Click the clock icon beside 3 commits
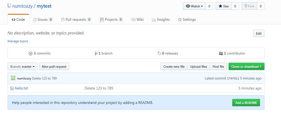Image resolution: width=281 pixels, height=117 pixels. coord(31,53)
